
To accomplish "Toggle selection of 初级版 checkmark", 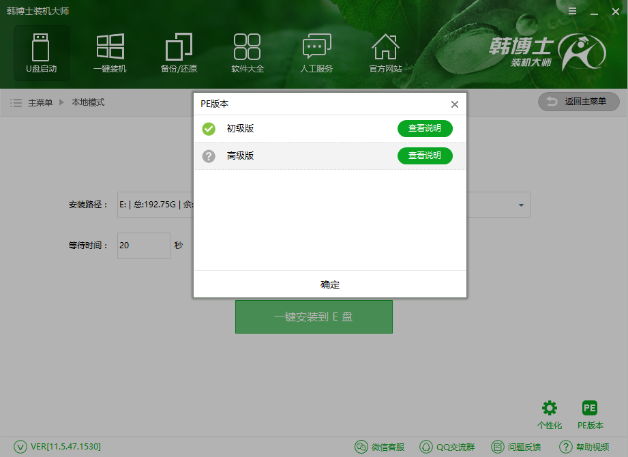I will click(209, 128).
